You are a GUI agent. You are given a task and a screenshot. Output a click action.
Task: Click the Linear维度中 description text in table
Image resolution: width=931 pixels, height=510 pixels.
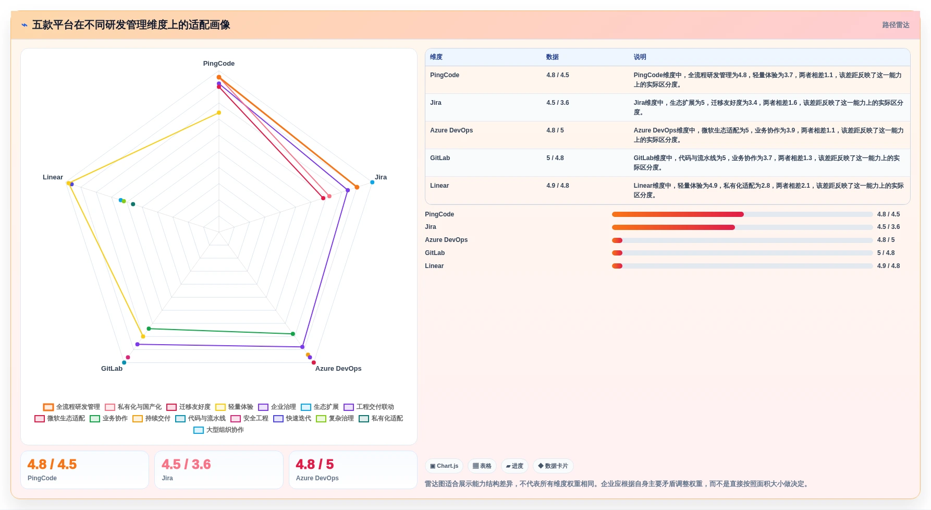pyautogui.click(x=768, y=190)
